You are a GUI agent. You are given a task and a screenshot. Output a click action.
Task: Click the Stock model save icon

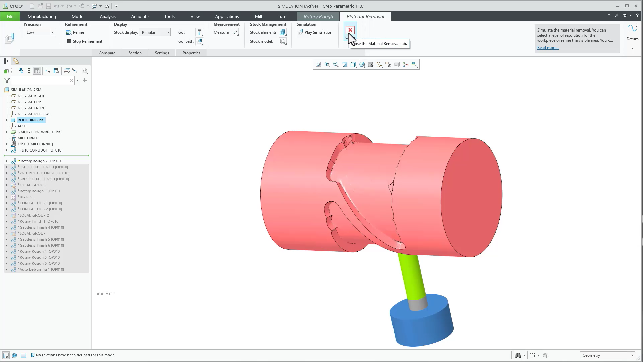[x=283, y=41]
